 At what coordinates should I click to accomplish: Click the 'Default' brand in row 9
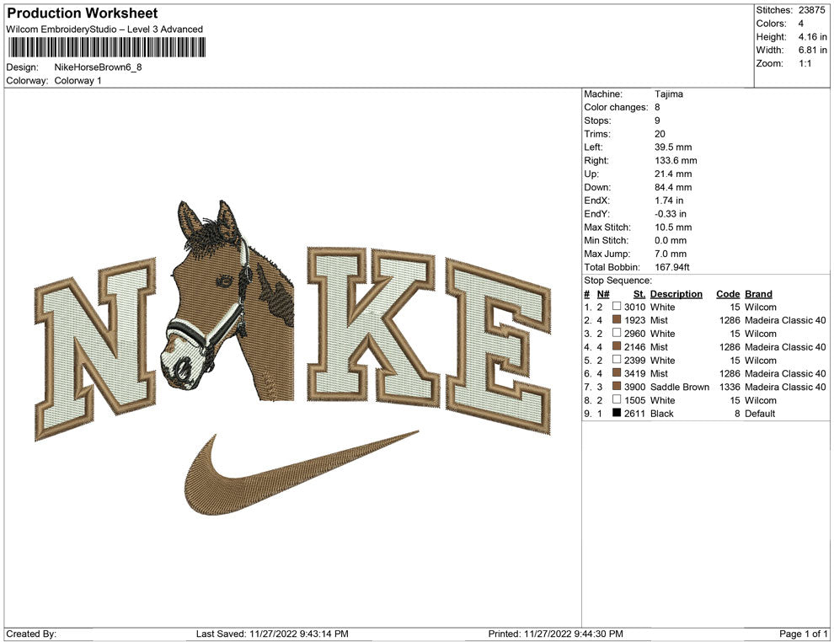pyautogui.click(x=760, y=414)
